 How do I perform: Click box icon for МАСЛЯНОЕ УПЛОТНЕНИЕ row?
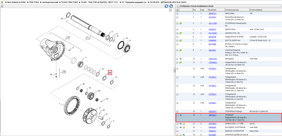184,127
